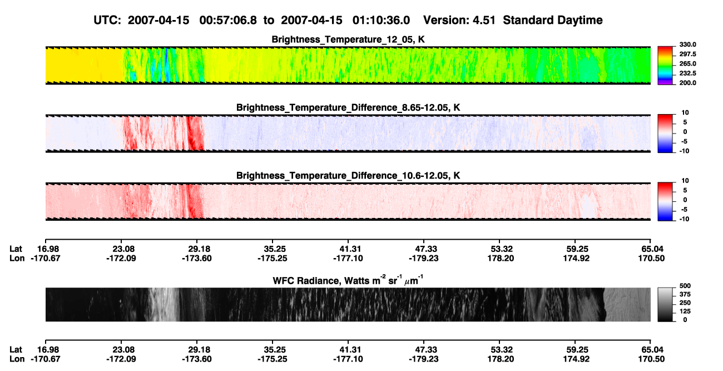Click latitude 65.04 on the axis above WFC Radiance

coord(653,249)
